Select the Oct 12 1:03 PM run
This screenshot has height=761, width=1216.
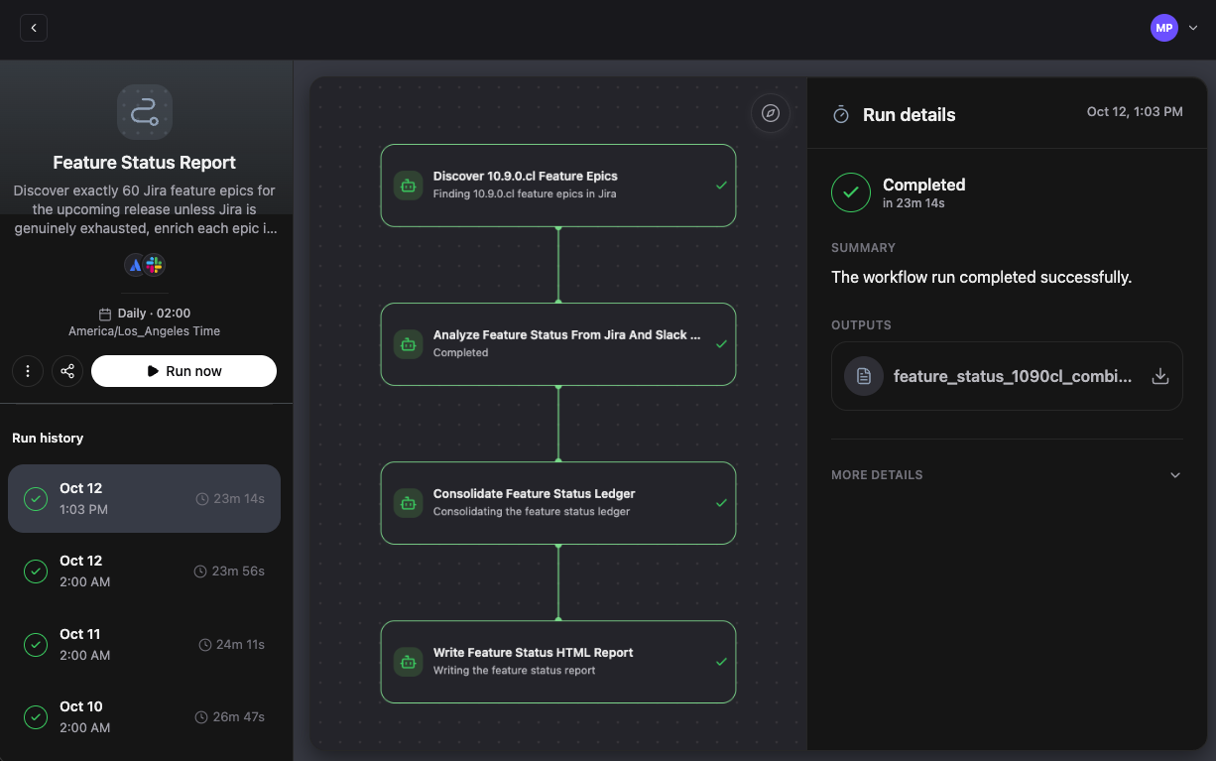pyautogui.click(x=144, y=498)
